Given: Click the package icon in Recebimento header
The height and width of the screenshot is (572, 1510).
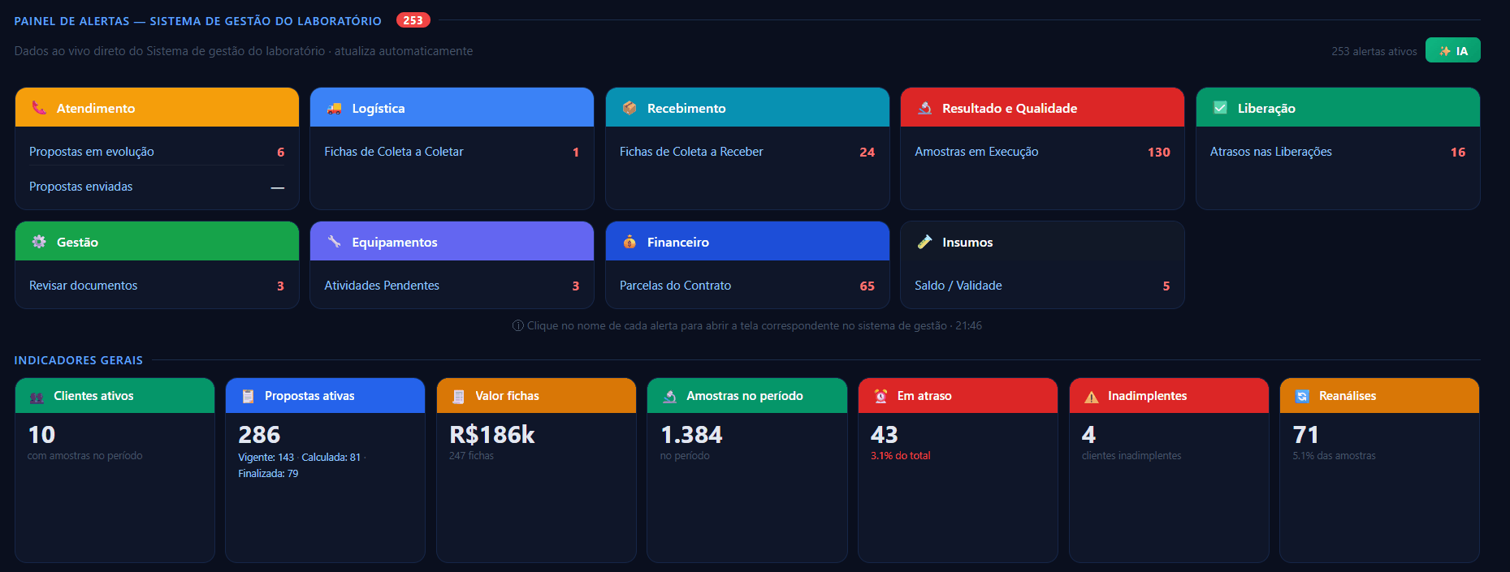Looking at the screenshot, I should click(x=630, y=108).
